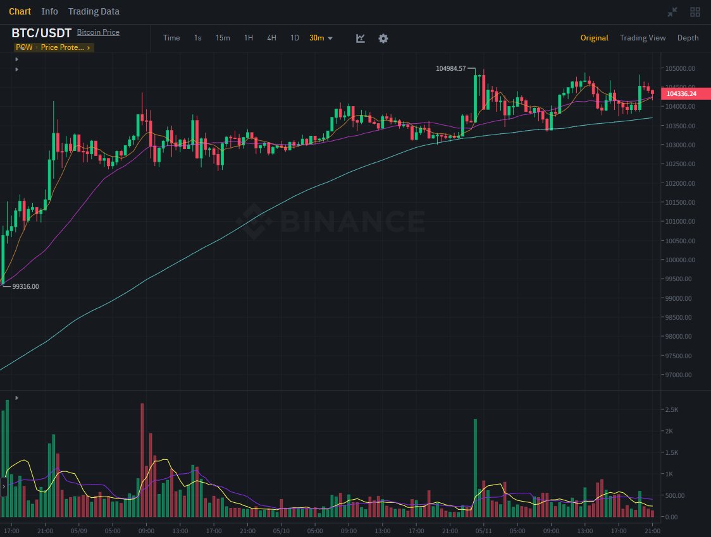Select the 4H interval
Image resolution: width=711 pixels, height=537 pixels.
(271, 38)
